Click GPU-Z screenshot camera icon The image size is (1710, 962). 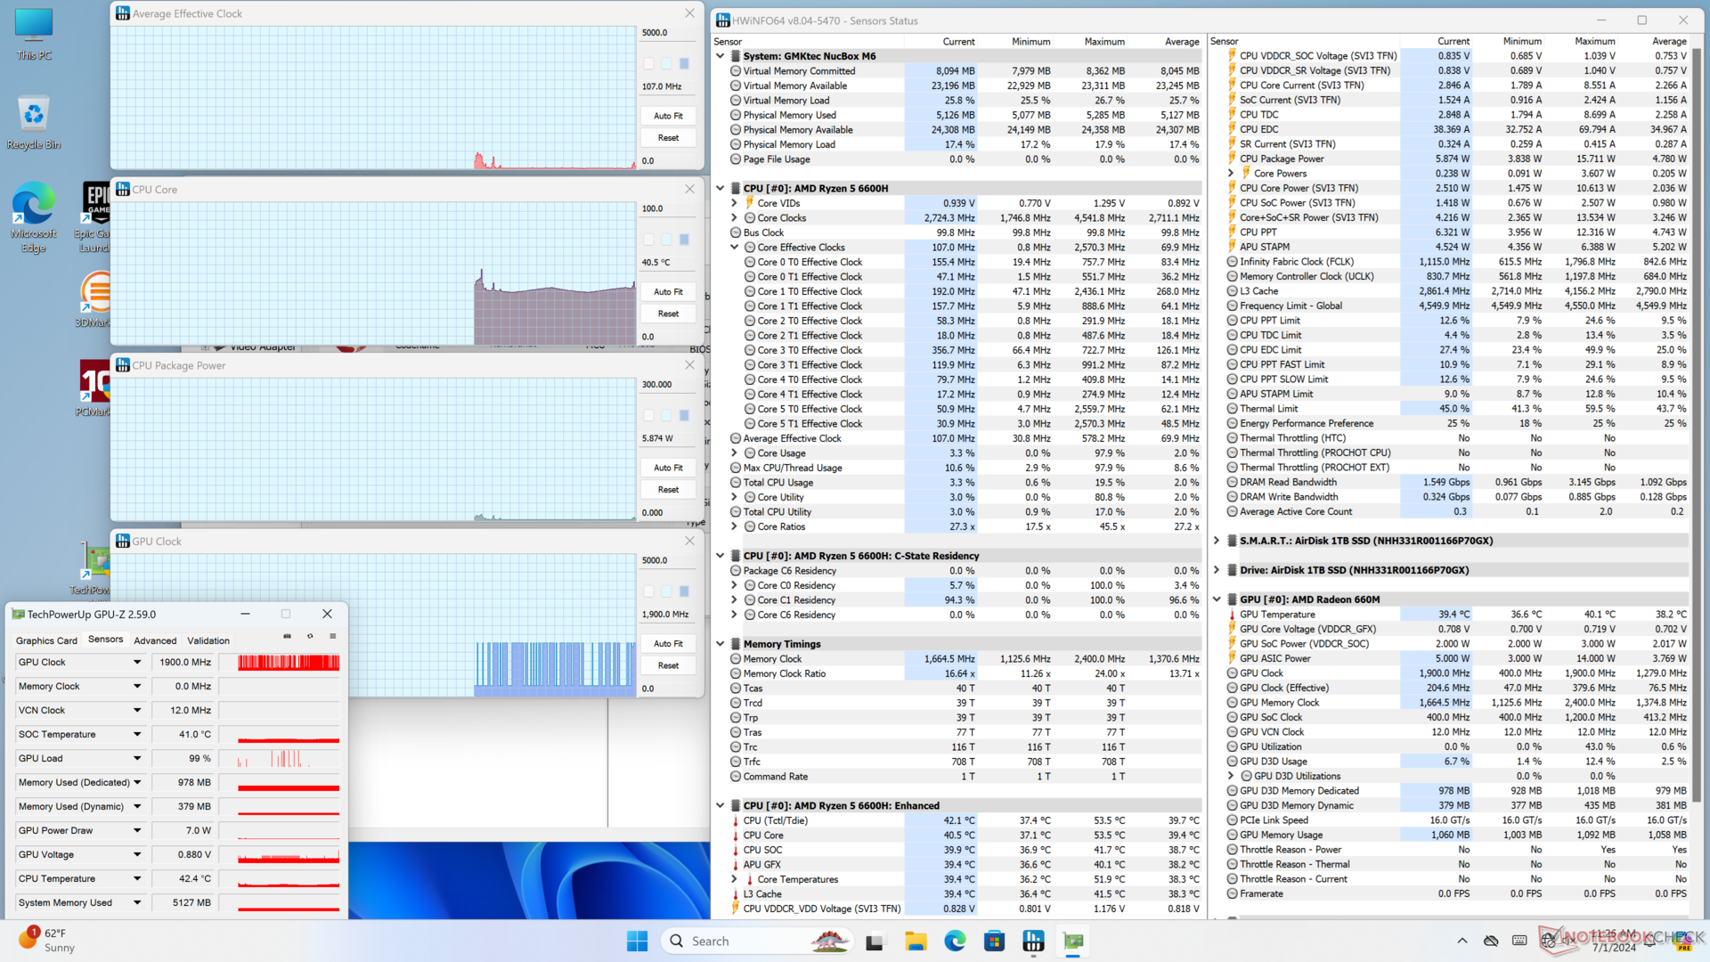coord(287,636)
